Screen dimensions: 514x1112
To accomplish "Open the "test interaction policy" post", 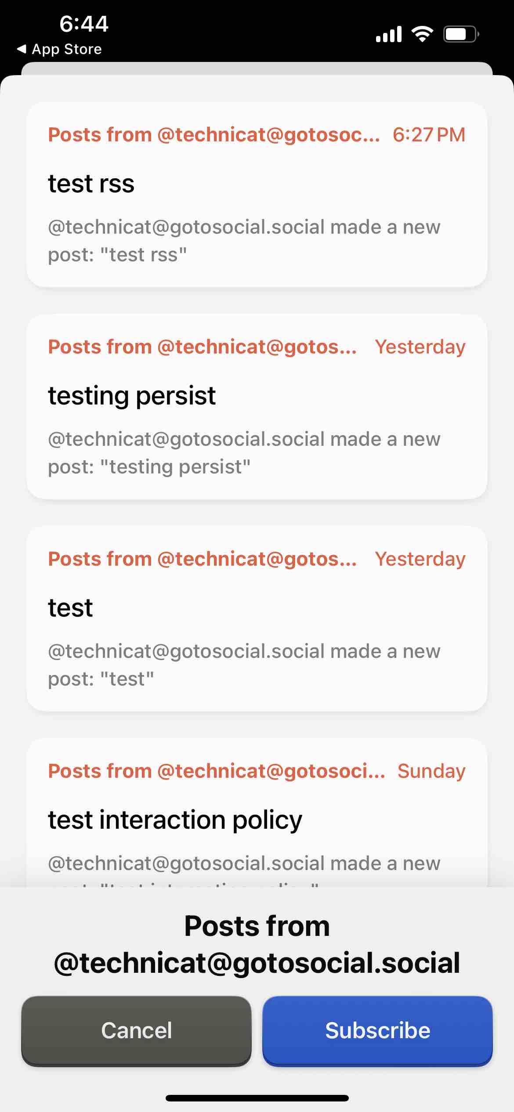I will pos(175,820).
